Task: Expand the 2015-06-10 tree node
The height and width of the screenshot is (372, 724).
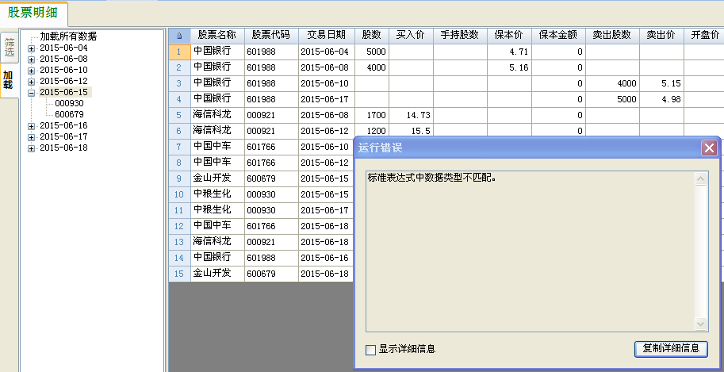Action: [32, 71]
